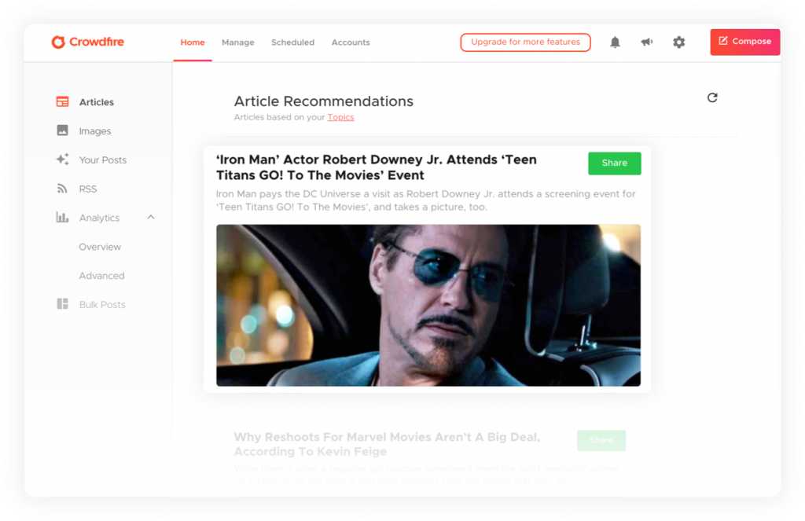805x521 pixels.
Task: Open the Scheduled tab
Action: pyautogui.click(x=292, y=42)
